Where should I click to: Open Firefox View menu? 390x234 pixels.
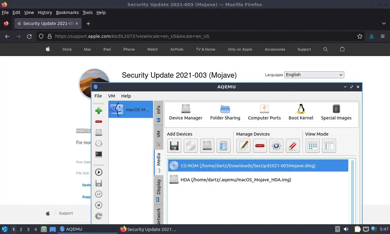coord(29,12)
